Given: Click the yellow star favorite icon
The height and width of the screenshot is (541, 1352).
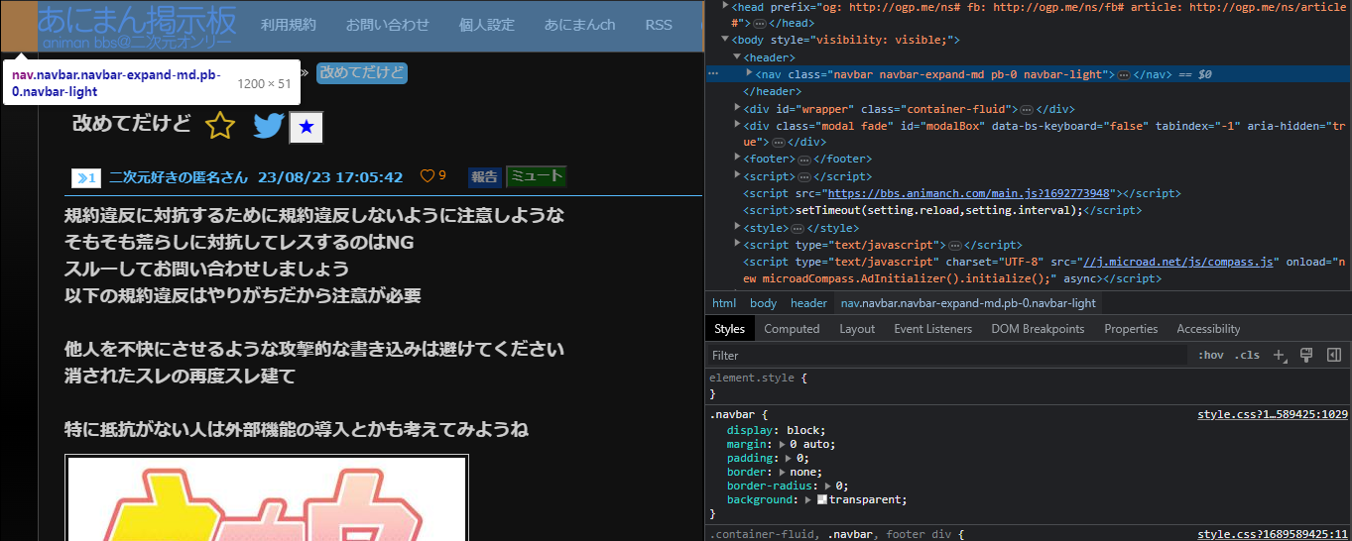Looking at the screenshot, I should coord(219,126).
